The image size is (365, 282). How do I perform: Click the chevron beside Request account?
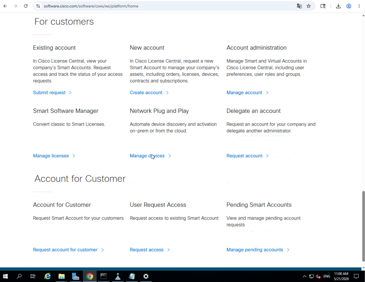pyautogui.click(x=267, y=156)
